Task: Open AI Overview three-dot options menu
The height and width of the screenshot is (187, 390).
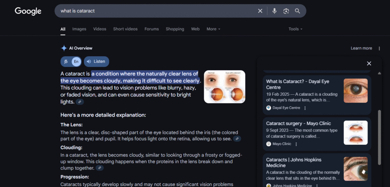Action: click(379, 48)
